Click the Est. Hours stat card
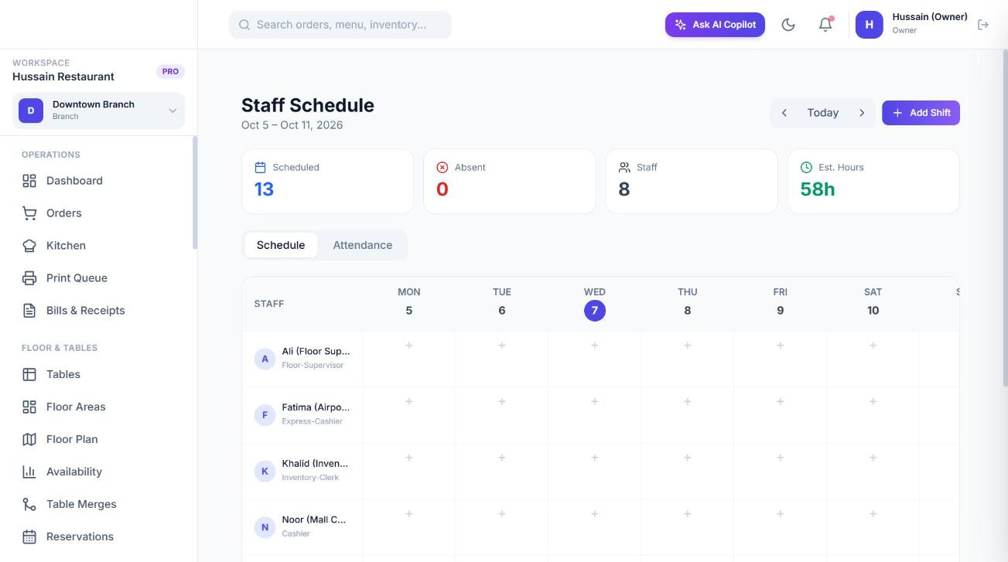Viewport: 1008px width, 562px height. point(873,182)
